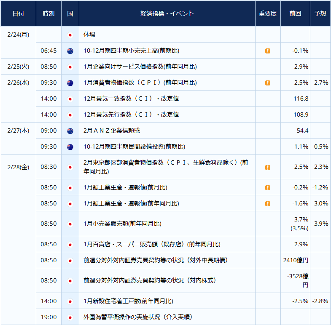Click the previous value 54.4
331x325 pixels.
[302, 131]
